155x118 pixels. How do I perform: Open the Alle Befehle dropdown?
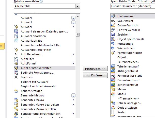coord(77,6)
